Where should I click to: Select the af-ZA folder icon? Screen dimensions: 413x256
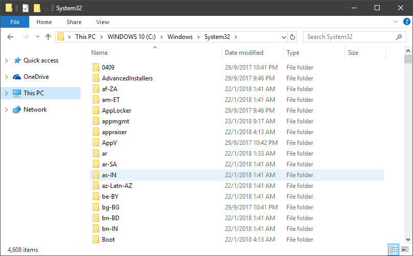(x=96, y=89)
